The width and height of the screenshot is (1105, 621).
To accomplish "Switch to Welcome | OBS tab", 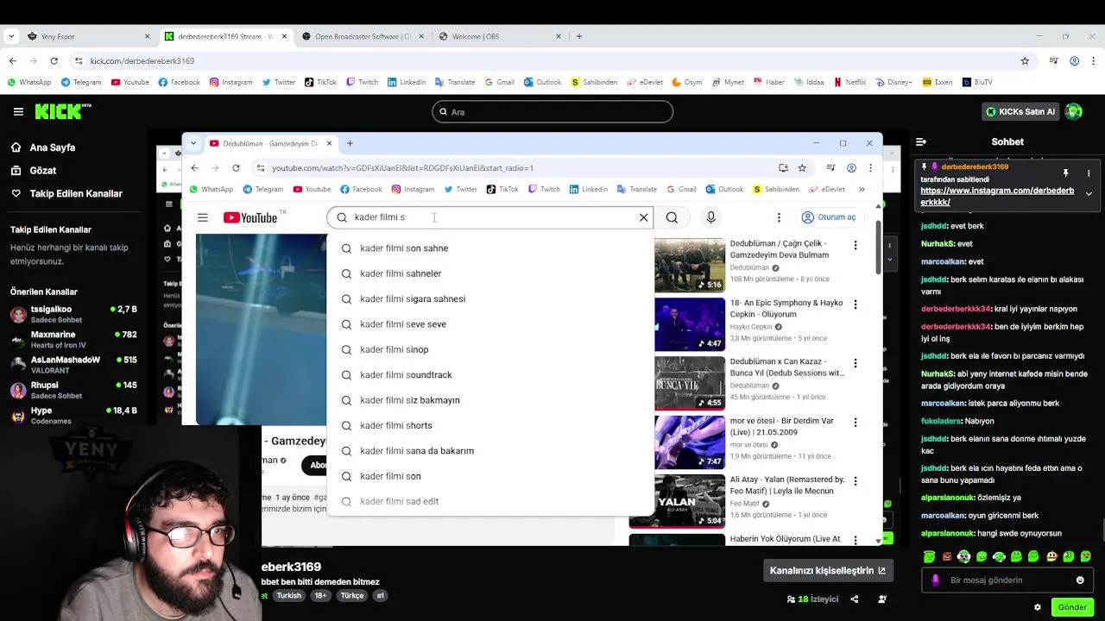I will pyautogui.click(x=501, y=36).
